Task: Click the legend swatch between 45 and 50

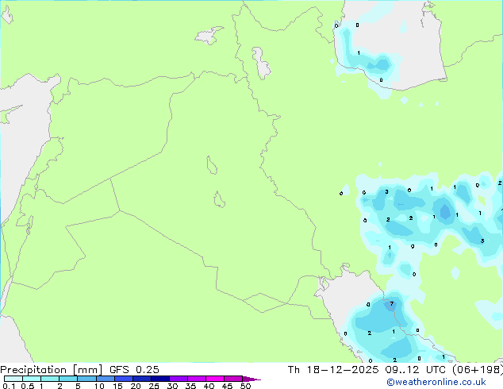Action: tap(233, 379)
